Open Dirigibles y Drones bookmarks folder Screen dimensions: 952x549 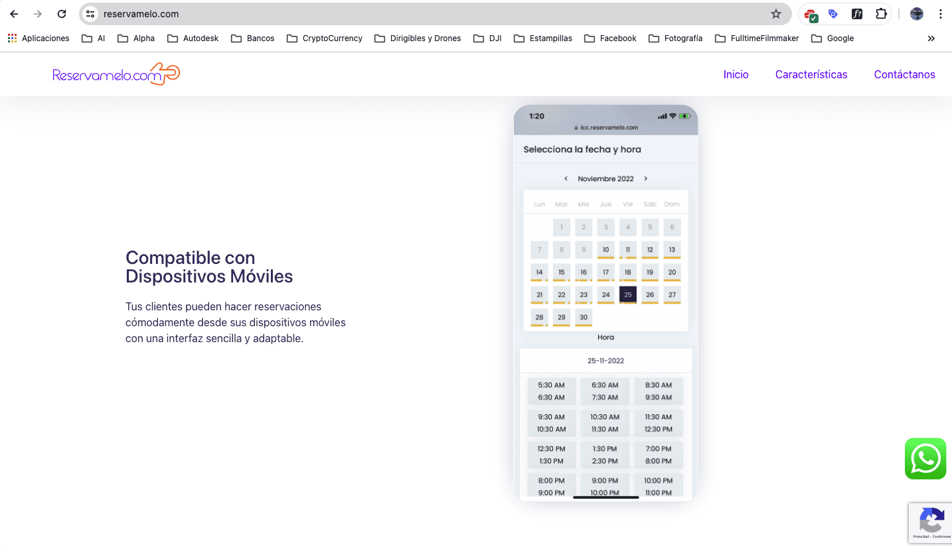click(418, 38)
